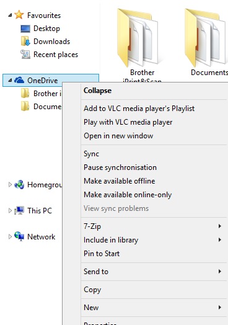228x325 pixels.
Task: Select the Brother i folder label under OneDrive
Action: point(48,93)
